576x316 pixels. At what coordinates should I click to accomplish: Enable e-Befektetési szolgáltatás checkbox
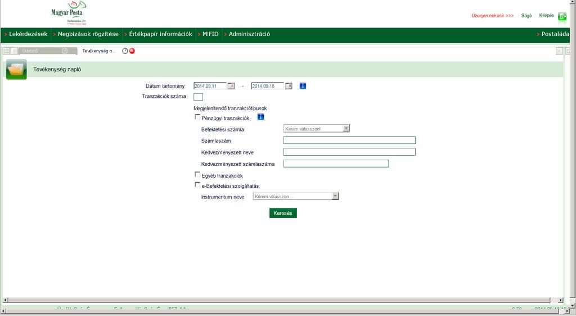point(197,184)
